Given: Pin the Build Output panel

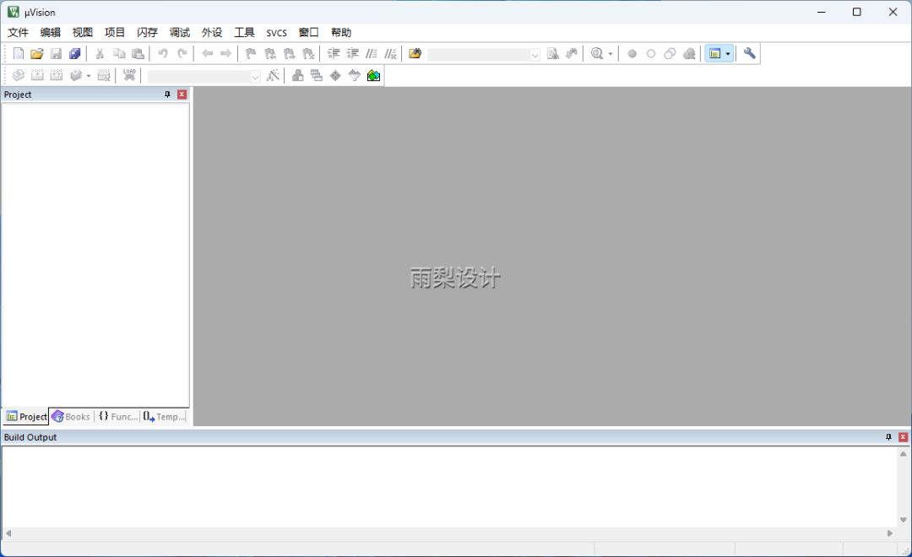Looking at the screenshot, I should coord(887,437).
